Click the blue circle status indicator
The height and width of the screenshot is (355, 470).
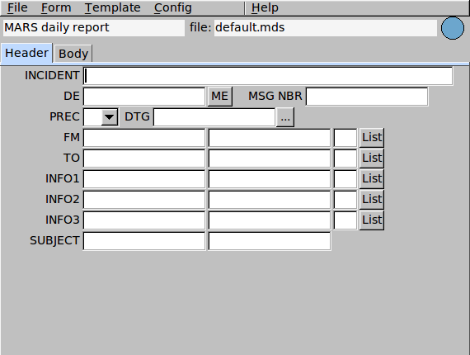[453, 28]
